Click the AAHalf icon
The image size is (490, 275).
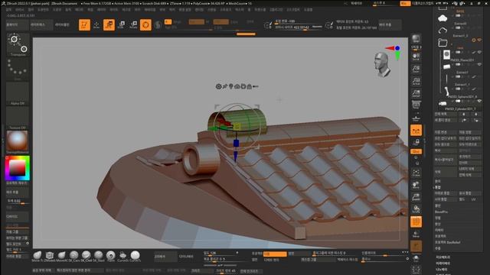[x=416, y=93]
